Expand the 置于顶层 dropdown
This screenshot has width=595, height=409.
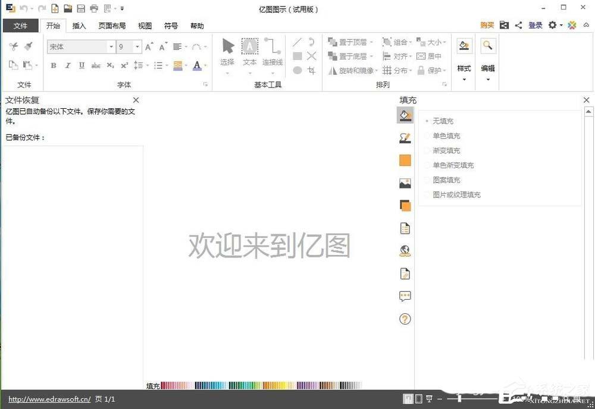coord(371,42)
